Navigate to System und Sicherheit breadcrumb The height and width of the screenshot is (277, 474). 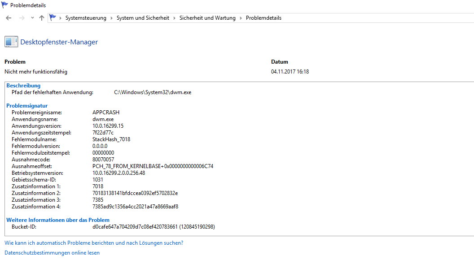pos(143,18)
